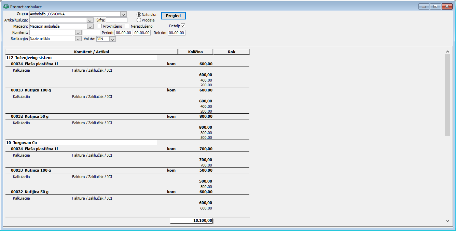
Task: Select the Prodaja radio button
Action: [x=139, y=20]
